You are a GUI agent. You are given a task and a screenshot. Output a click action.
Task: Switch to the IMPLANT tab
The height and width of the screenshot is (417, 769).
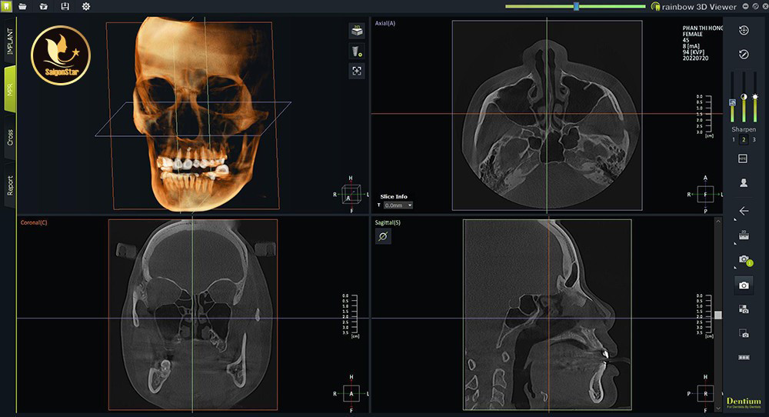pyautogui.click(x=9, y=41)
